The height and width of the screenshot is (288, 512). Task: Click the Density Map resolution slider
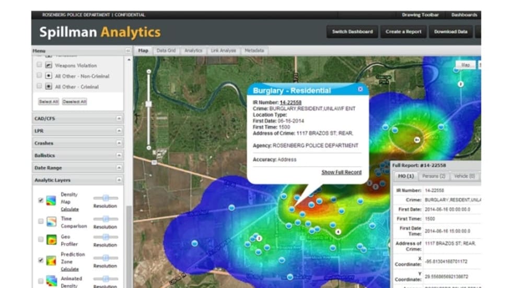pos(106,198)
